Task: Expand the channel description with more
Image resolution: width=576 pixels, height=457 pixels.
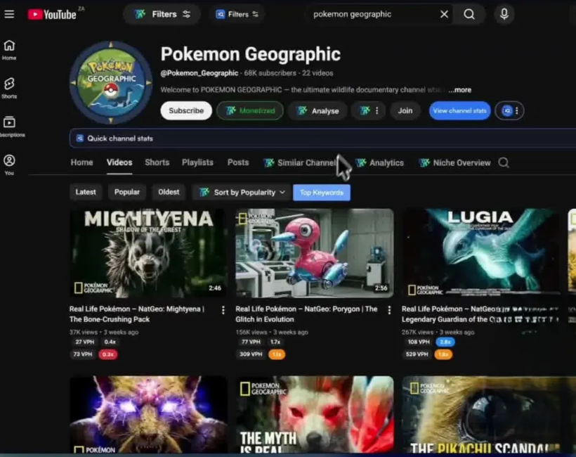Action: pyautogui.click(x=459, y=89)
